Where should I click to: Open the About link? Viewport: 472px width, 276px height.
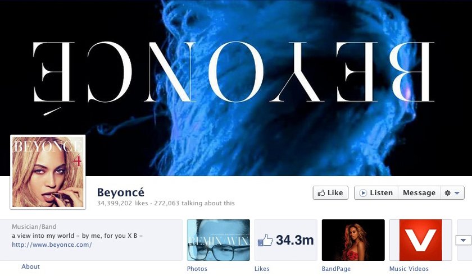[x=30, y=266]
